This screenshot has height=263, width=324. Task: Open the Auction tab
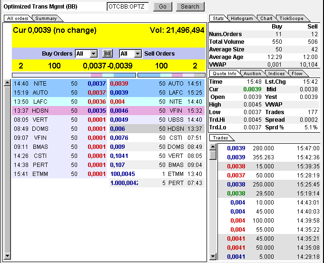coord(252,74)
